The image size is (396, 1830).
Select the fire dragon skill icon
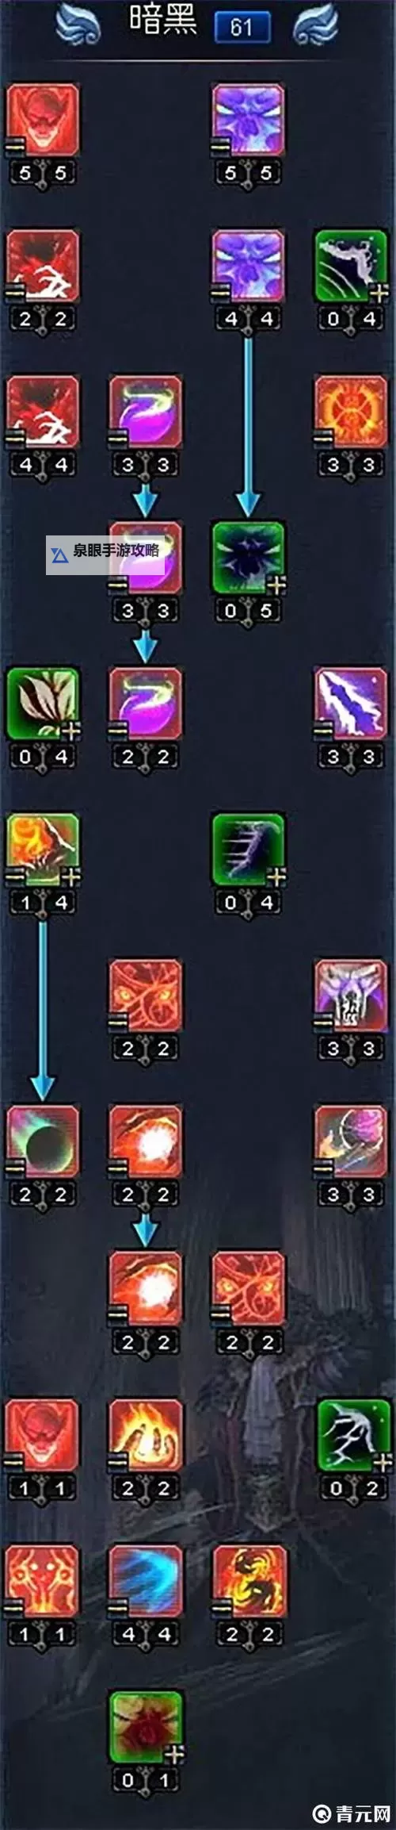point(249,1582)
